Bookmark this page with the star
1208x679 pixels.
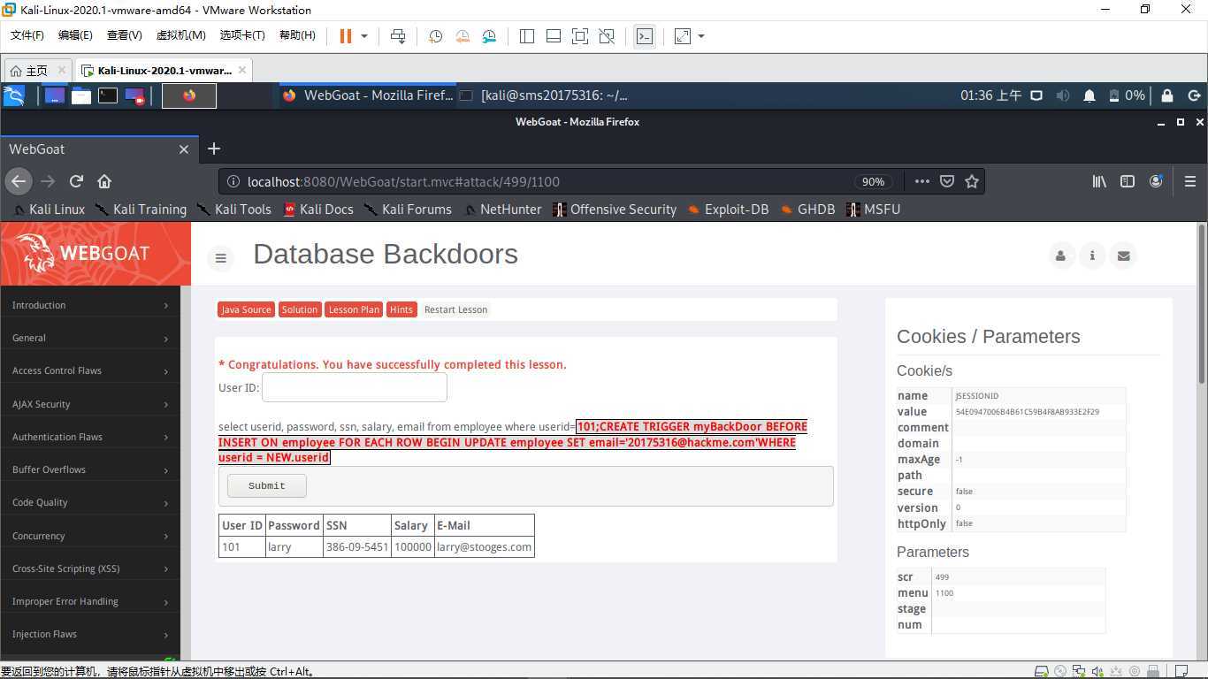coord(972,181)
